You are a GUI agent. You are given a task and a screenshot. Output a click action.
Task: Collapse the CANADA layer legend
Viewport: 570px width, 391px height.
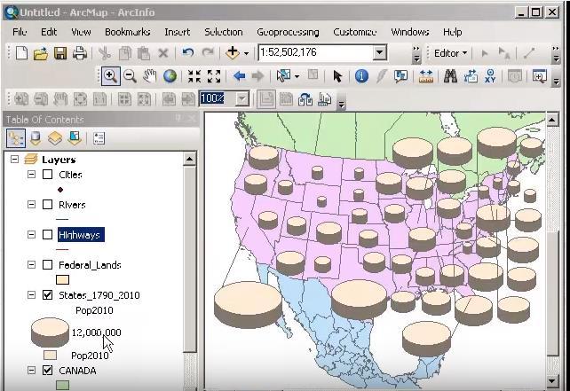point(32,371)
